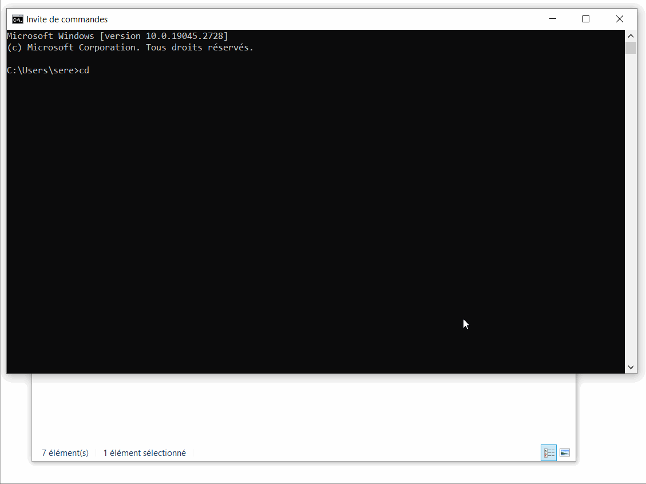This screenshot has height=484, width=646.
Task: Maximize the Invite de commandes window
Action: click(x=585, y=19)
